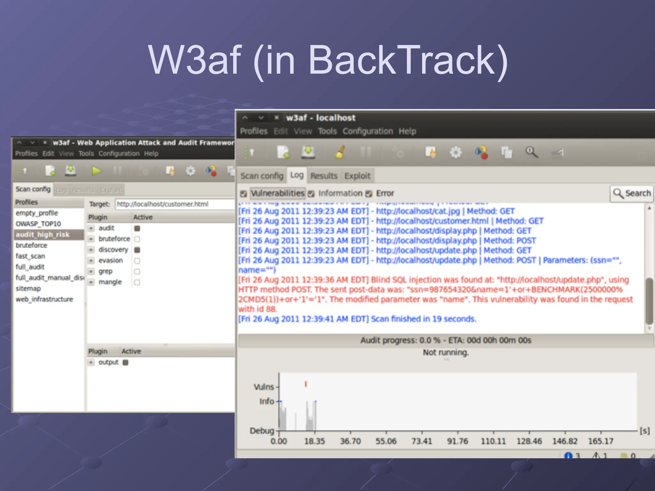Toggle the Error log filter checkbox

pyautogui.click(x=369, y=194)
